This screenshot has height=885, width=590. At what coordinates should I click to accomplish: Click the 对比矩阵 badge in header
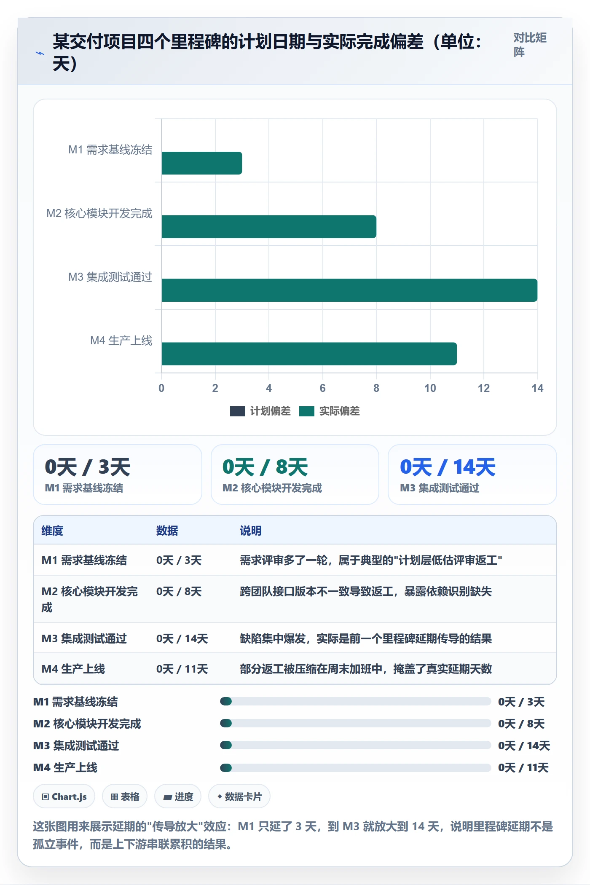point(530,45)
